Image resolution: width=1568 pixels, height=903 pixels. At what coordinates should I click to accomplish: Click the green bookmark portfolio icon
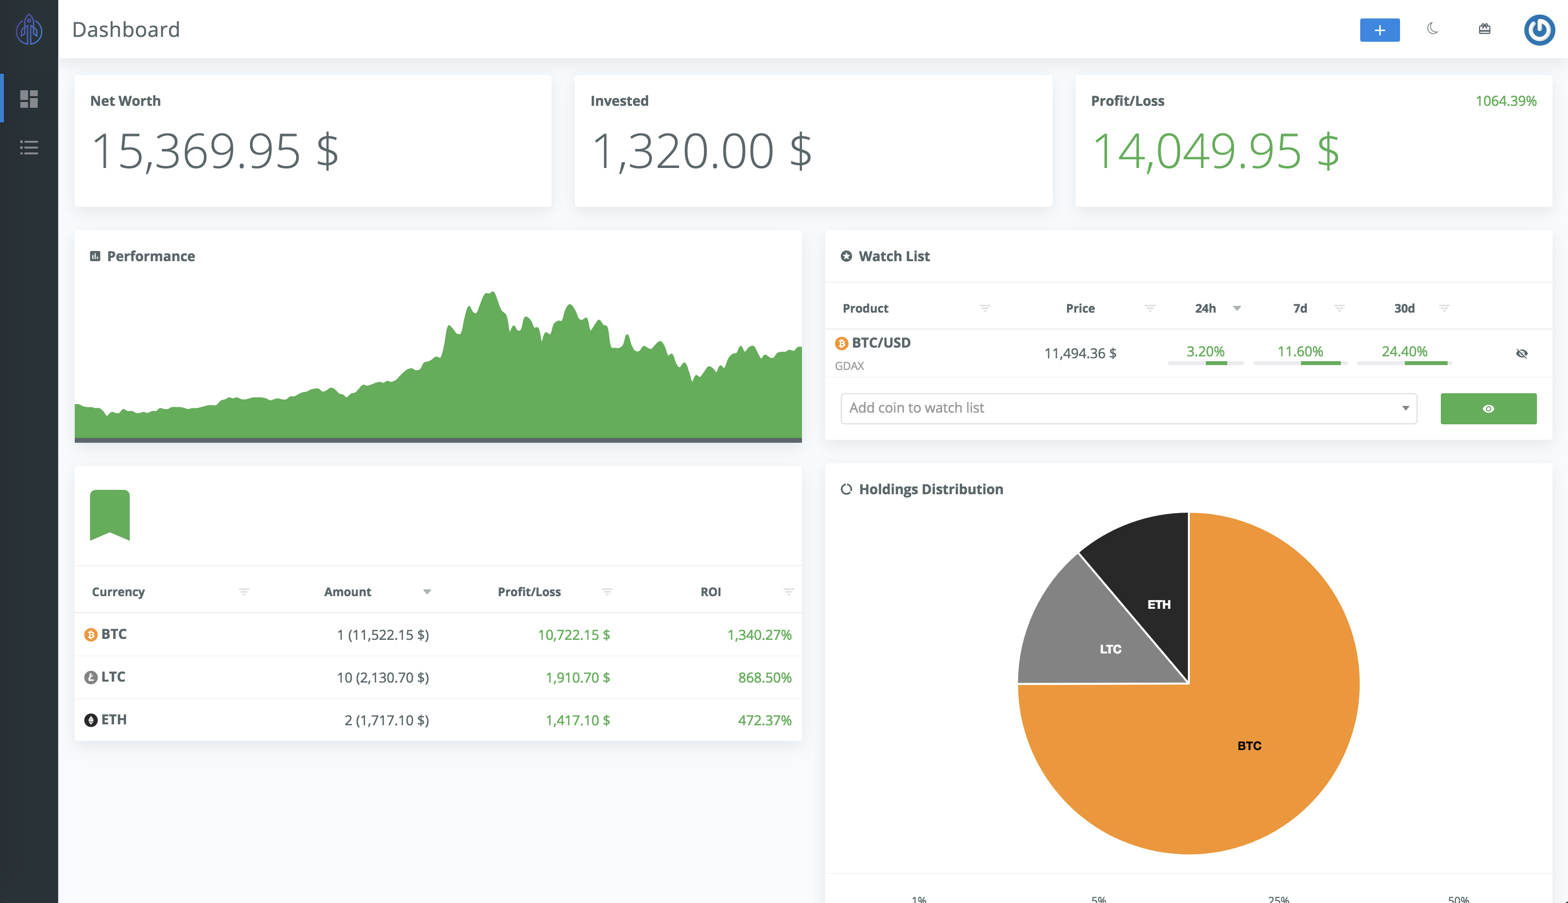[x=110, y=515]
